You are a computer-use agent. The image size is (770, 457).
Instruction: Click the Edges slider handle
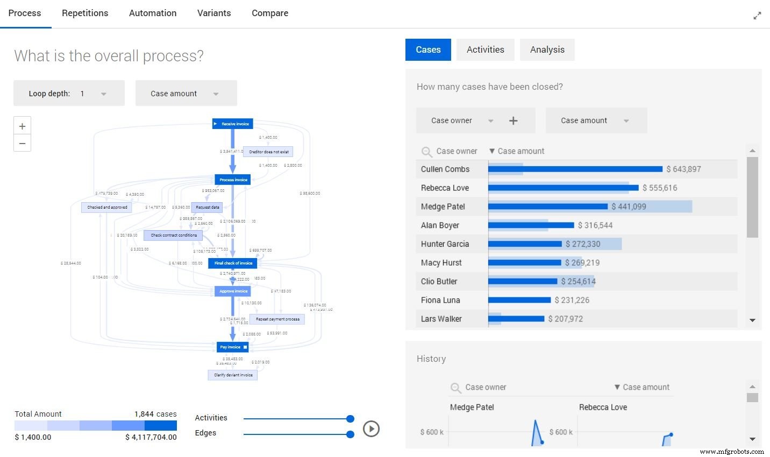pos(350,434)
